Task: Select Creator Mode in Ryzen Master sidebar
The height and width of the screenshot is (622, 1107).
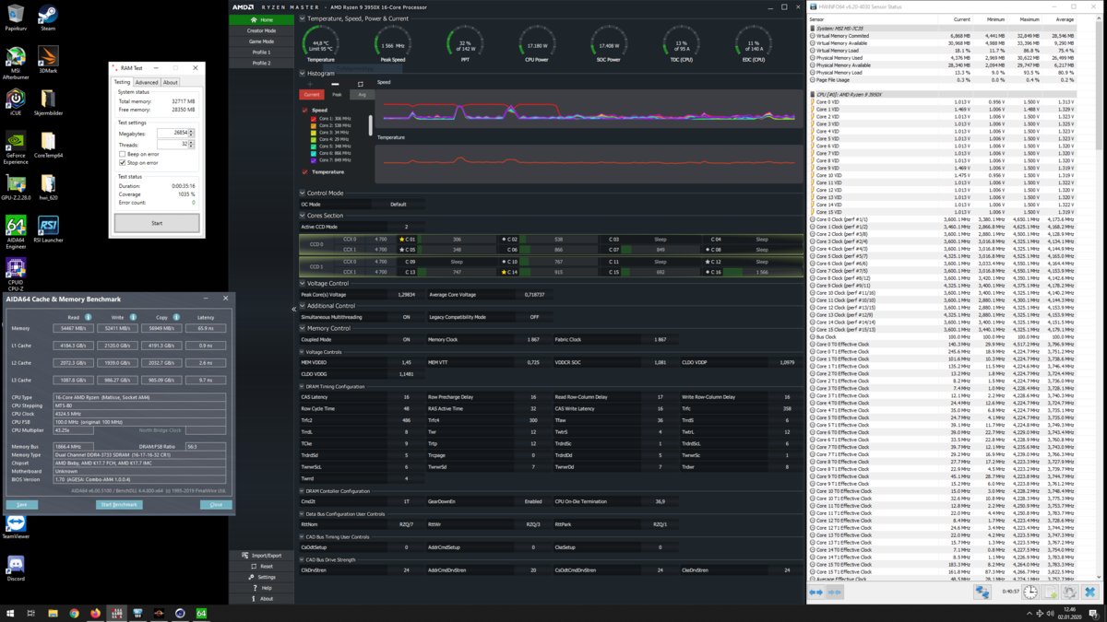Action: coord(261,30)
